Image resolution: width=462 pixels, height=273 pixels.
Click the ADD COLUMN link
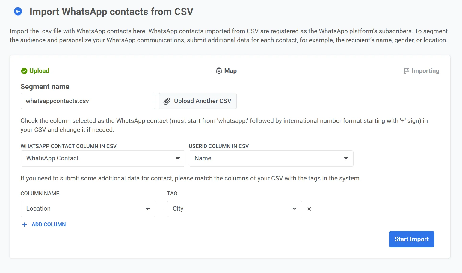click(x=49, y=224)
